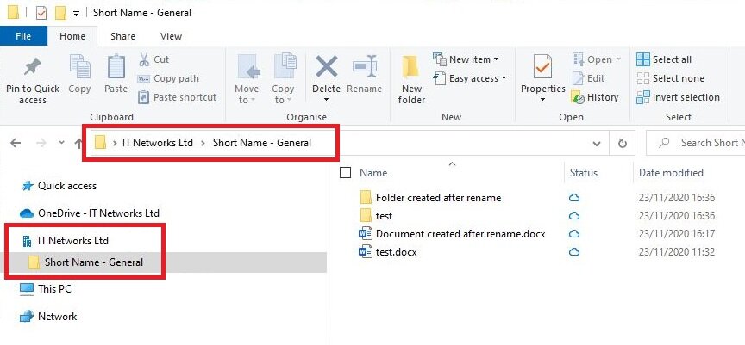Tick the select-all checkbox beside Name header
745x345 pixels.
click(346, 173)
